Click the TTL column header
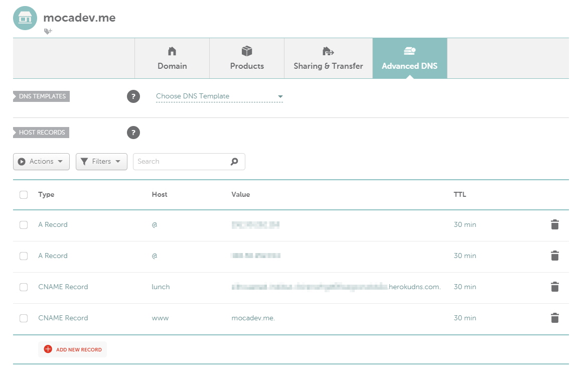This screenshot has width=580, height=370. click(x=460, y=195)
